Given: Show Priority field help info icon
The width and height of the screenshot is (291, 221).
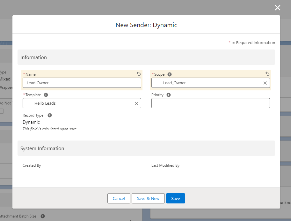Looking at the screenshot, I should 169,95.
